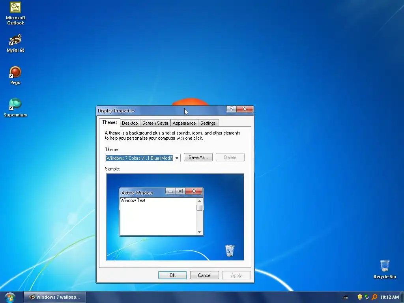Click the keyboard icon in the system tray

tap(346, 297)
